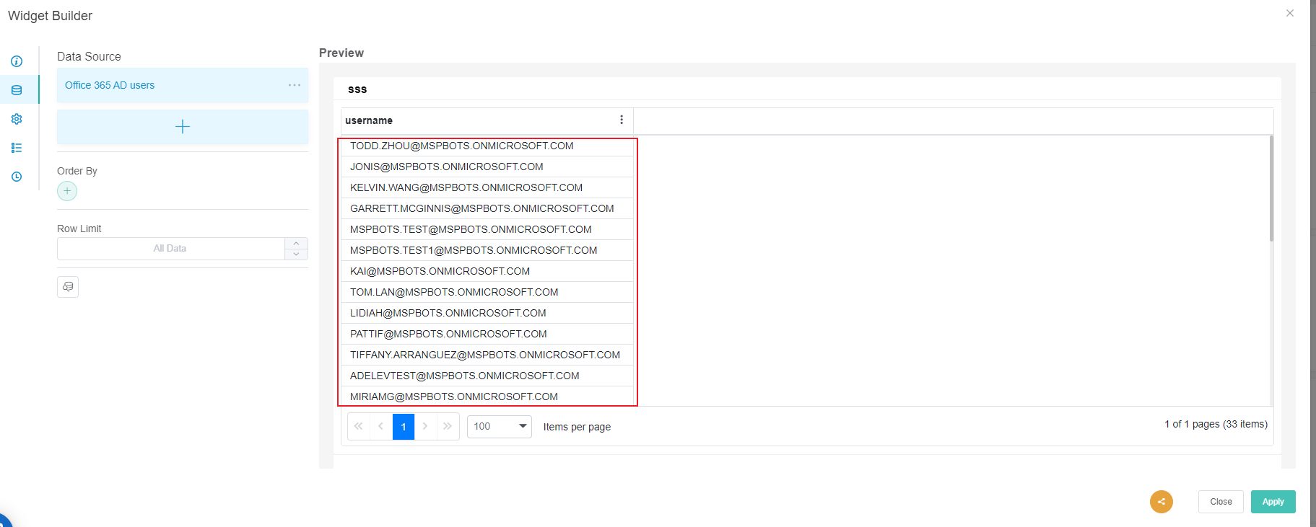Add an Order By rule

[67, 191]
